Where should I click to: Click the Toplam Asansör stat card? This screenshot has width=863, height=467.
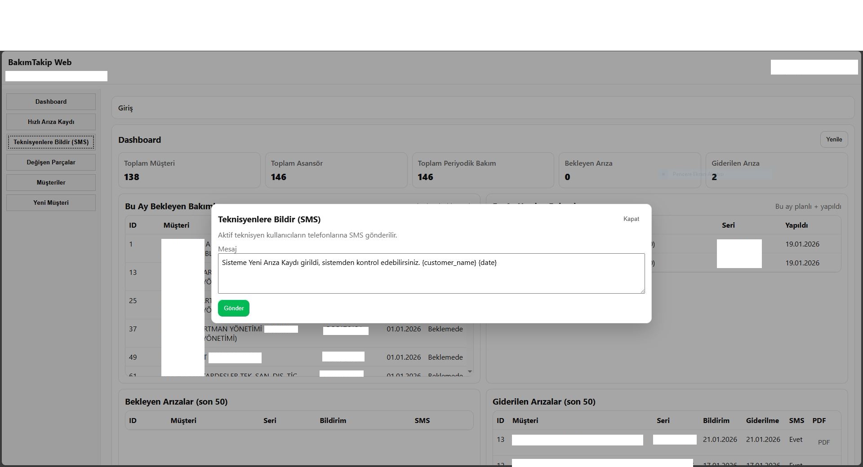[x=336, y=170]
